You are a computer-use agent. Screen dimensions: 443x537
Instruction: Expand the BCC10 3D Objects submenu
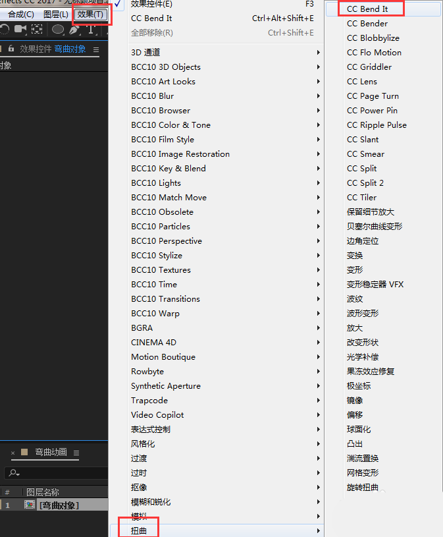(225, 67)
